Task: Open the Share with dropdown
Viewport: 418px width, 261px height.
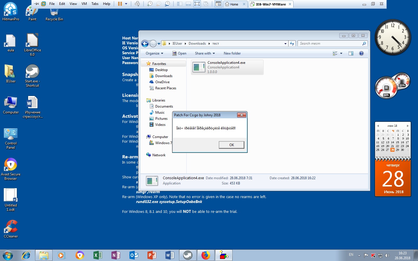Action: (205, 53)
